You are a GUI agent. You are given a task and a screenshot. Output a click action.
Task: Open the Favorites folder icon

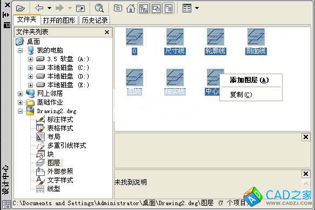coord(118,8)
